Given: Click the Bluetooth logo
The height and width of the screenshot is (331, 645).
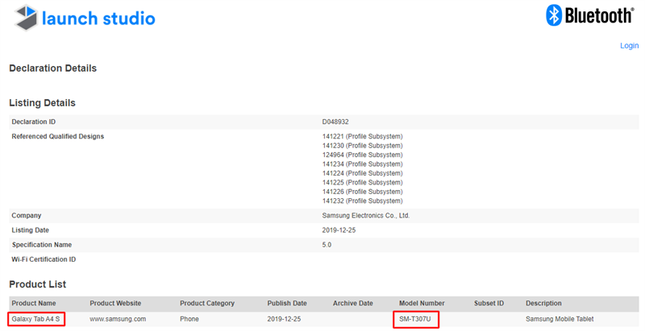Looking at the screenshot, I should click(x=590, y=15).
